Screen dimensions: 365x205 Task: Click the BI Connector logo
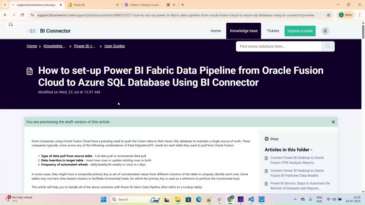click(49, 31)
